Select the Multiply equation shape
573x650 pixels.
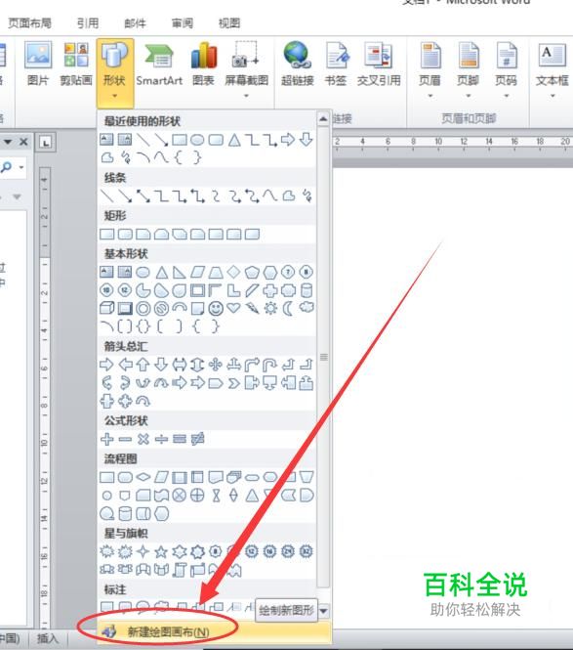(143, 439)
